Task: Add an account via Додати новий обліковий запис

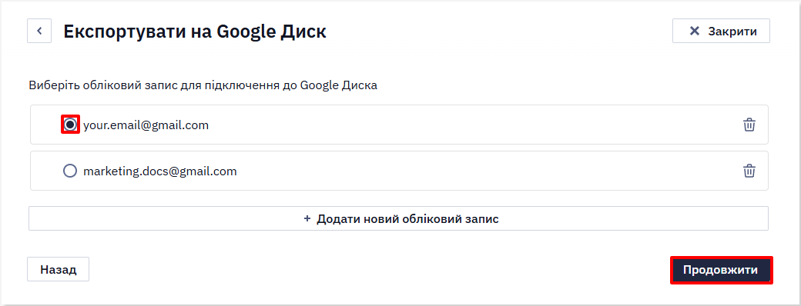Action: tap(398, 219)
